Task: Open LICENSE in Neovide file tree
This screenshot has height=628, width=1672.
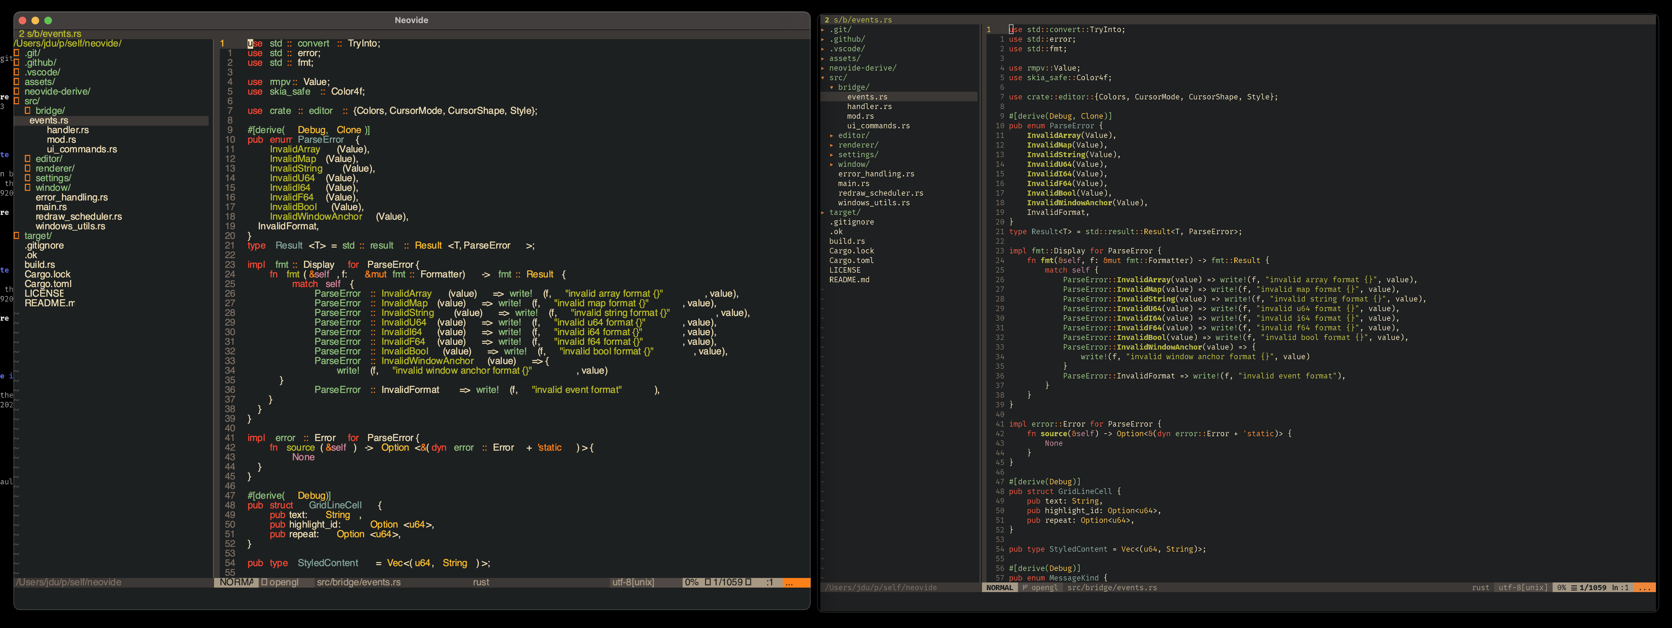Action: [x=44, y=294]
